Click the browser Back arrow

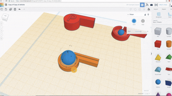pyautogui.click(x=1, y=1)
